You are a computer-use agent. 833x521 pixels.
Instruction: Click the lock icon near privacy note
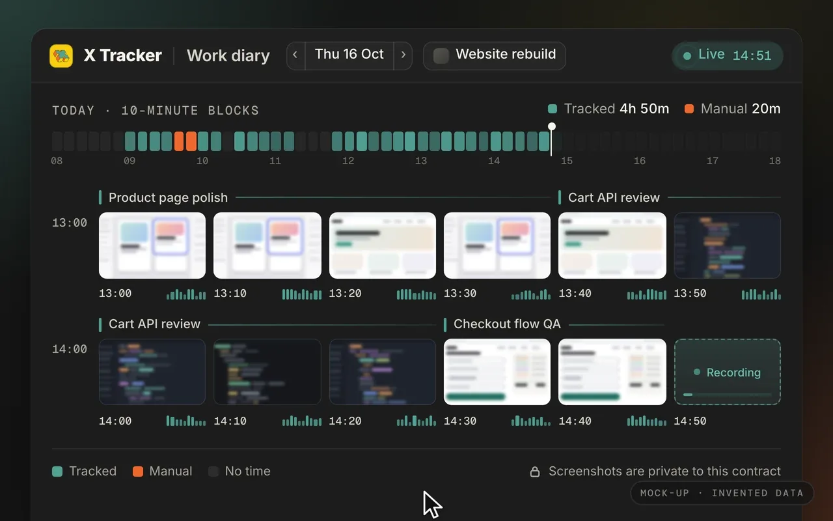535,472
